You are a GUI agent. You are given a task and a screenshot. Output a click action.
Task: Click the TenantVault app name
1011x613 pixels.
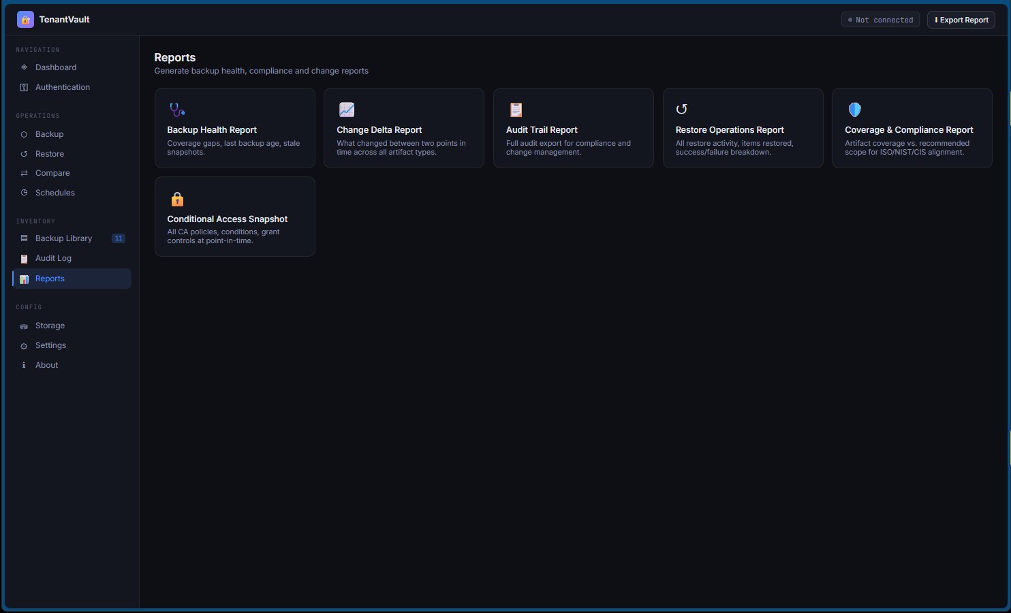pyautogui.click(x=65, y=20)
